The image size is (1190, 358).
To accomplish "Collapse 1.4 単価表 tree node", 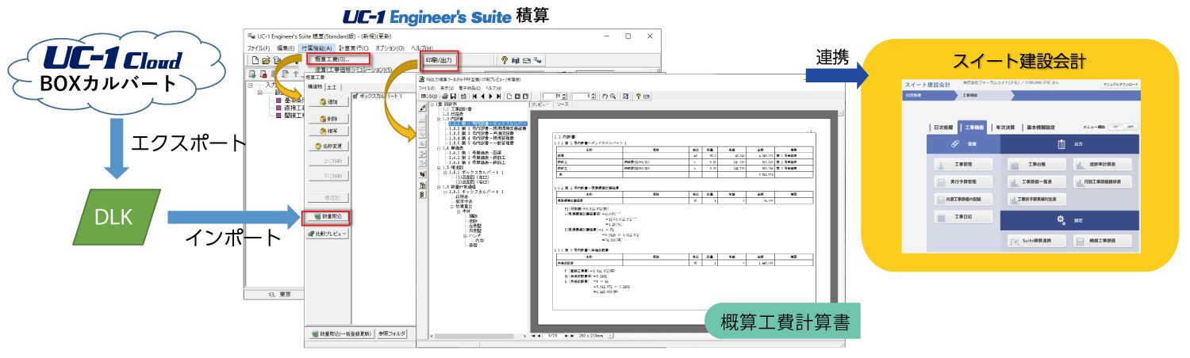I will point(439,148).
